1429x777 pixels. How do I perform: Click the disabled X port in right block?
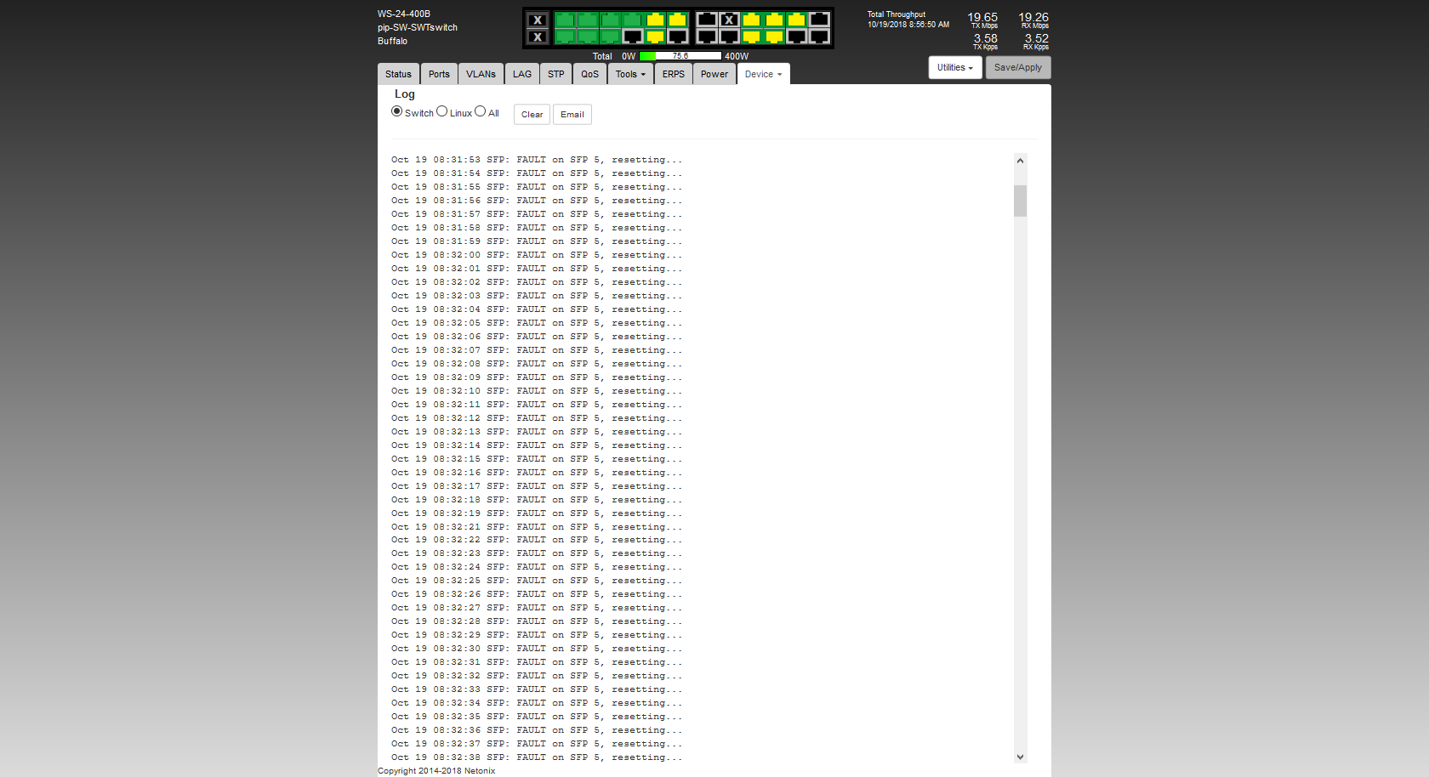click(729, 20)
